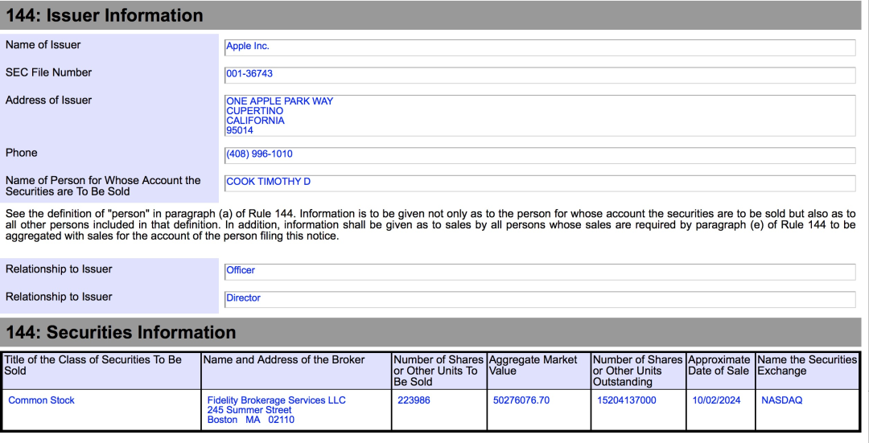Click the SEC File Number field 001-36743

540,75
